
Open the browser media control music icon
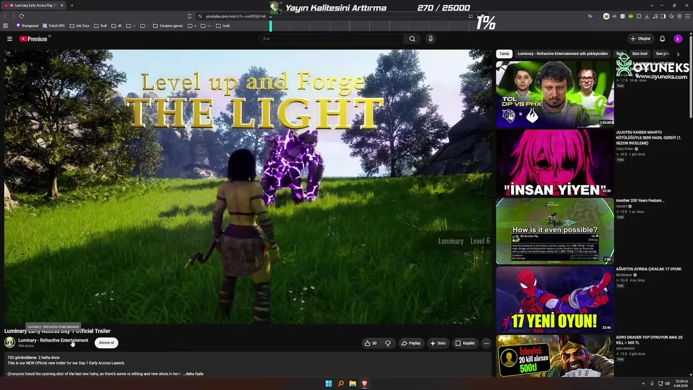point(655,16)
